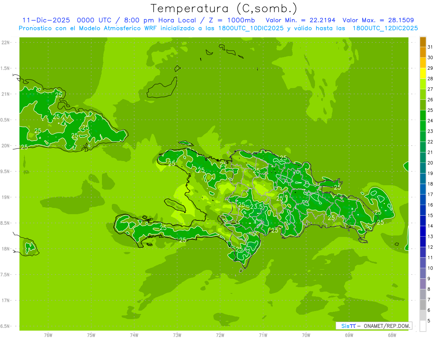Click the 'Sis' logo text beside ONAMET
440x340 pixels.
pos(345,326)
